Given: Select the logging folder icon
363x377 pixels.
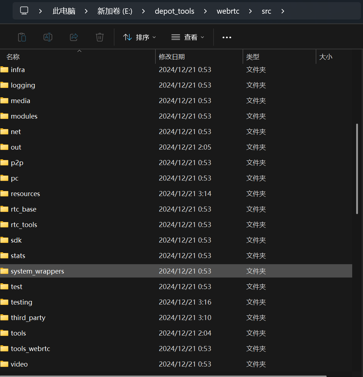Looking at the screenshot, I should pos(4,85).
